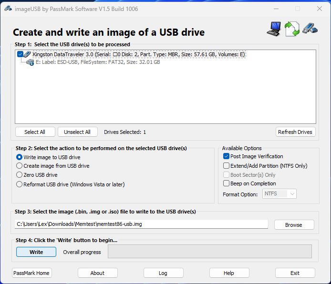Click the Drives Selected: 1 text
Viewport: 331px width, 284px height.
point(125,132)
